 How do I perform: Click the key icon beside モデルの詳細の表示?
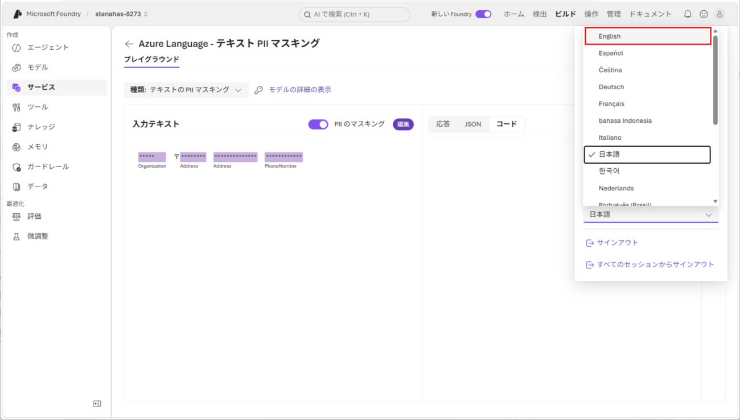coord(258,90)
